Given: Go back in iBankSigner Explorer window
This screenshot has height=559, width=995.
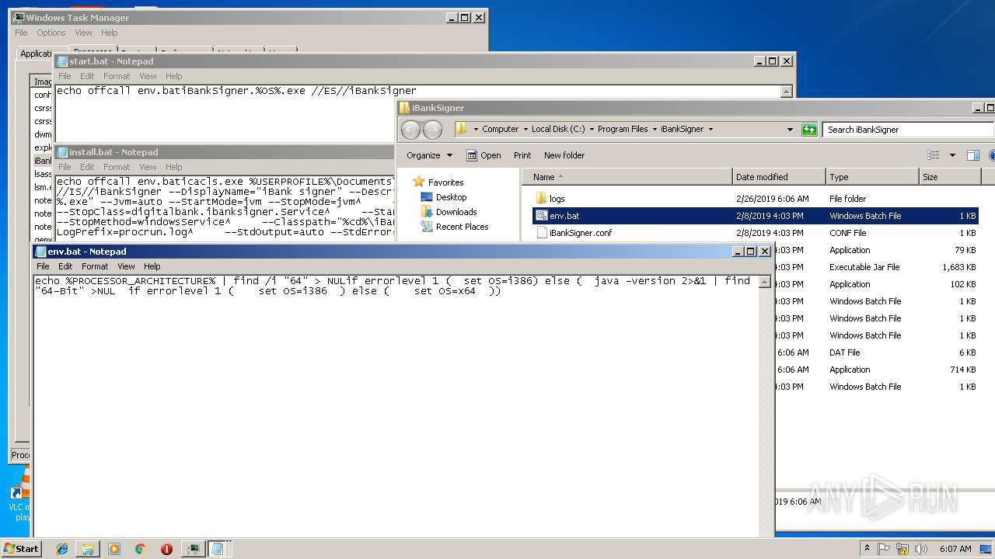Looking at the screenshot, I should 410,130.
